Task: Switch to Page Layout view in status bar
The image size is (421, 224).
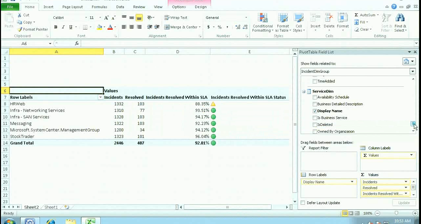Action: click(x=351, y=213)
